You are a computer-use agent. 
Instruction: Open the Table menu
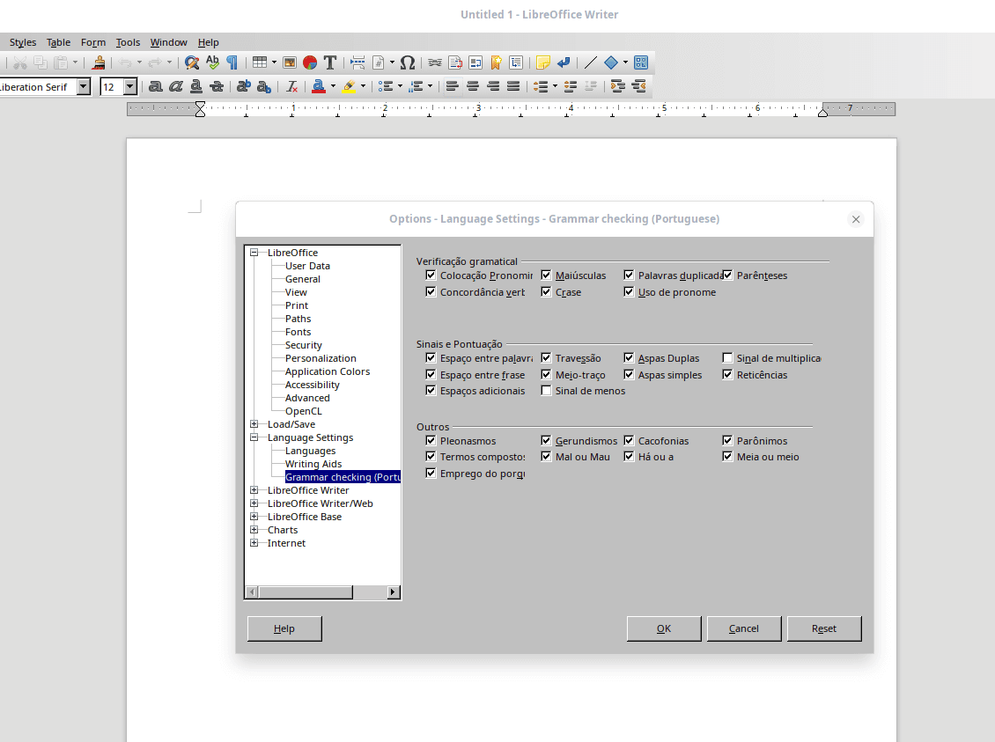coord(58,42)
